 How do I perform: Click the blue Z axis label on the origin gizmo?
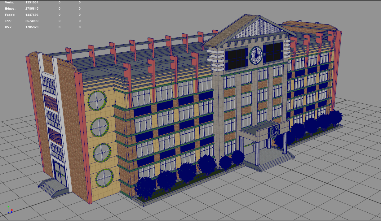(x=12, y=212)
